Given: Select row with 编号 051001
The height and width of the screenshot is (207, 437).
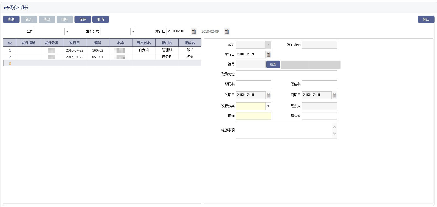Looking at the screenshot, I should pos(98,57).
